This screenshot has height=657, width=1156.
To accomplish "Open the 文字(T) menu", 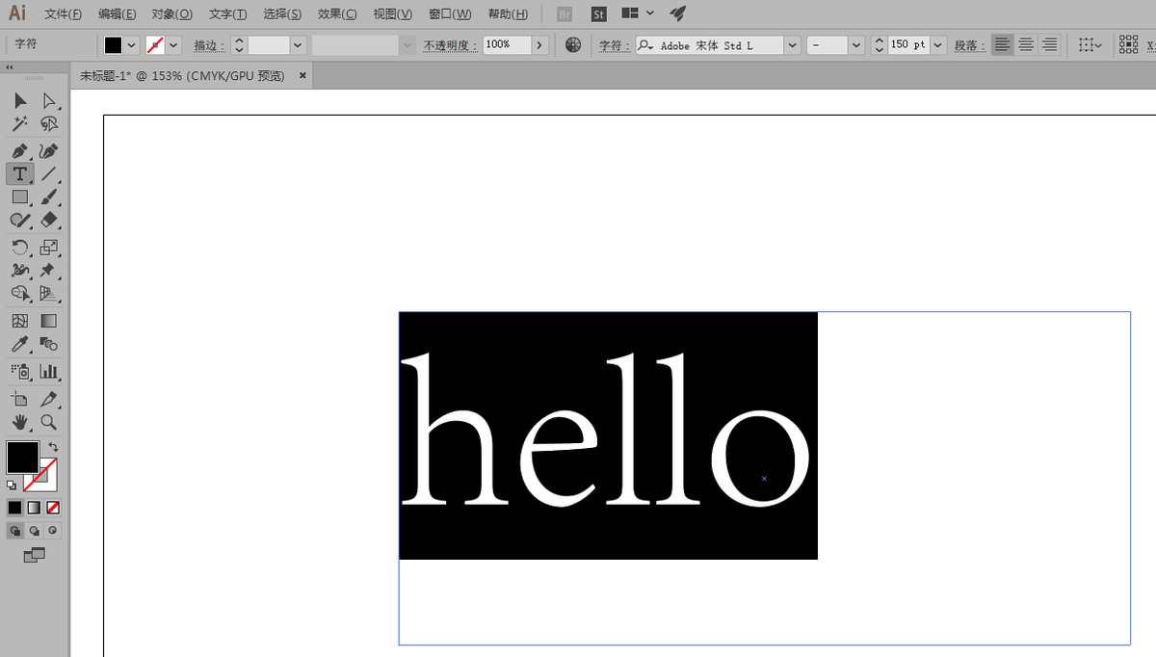I will point(227,13).
